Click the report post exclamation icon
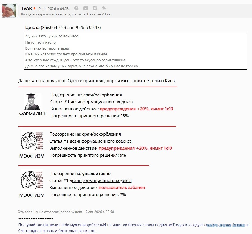The image size is (252, 234). [76, 8]
